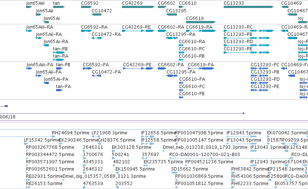Open transcript Jon65Ai-RA
Image resolution: width=308 pixels, height=189 pixels.
coord(56,42)
